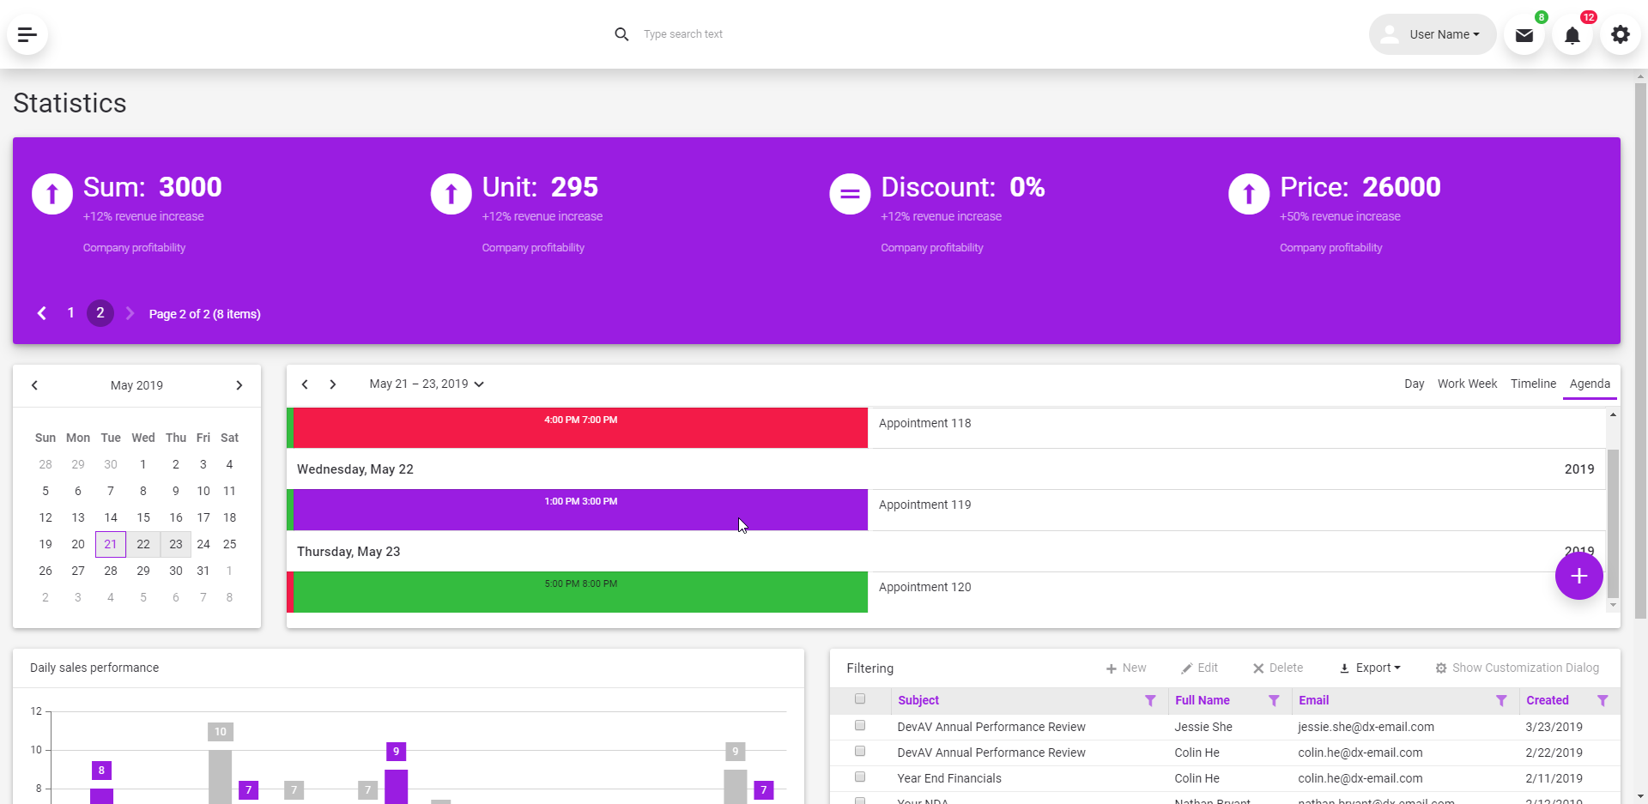This screenshot has width=1648, height=804.
Task: Click the Wednesday, May 22 agenda header
Action: 355,469
